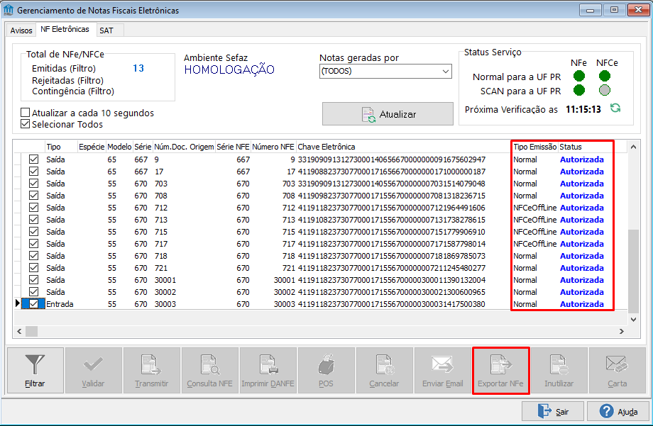Viewport: 653px width, 426px height.
Task: Click the Número NFE column header
Action: (x=273, y=147)
